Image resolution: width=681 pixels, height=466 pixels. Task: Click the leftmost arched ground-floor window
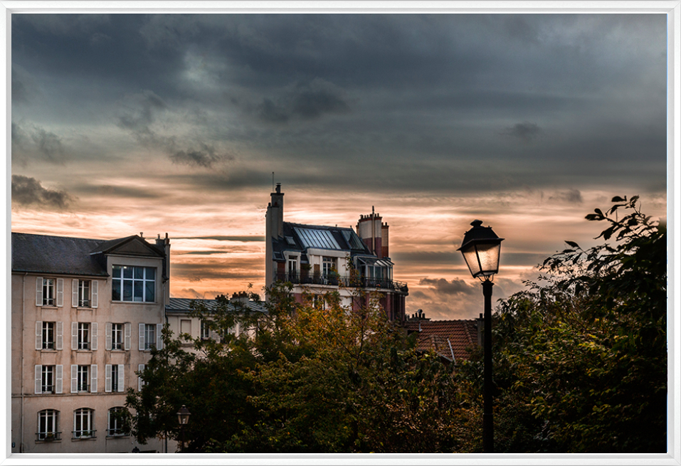(x=48, y=424)
